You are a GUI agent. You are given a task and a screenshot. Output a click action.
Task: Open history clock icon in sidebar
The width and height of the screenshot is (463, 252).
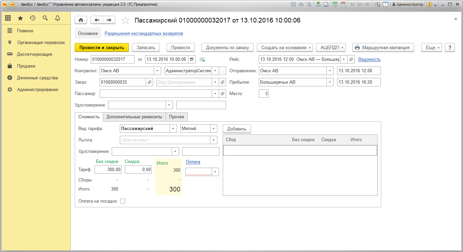pos(33,18)
